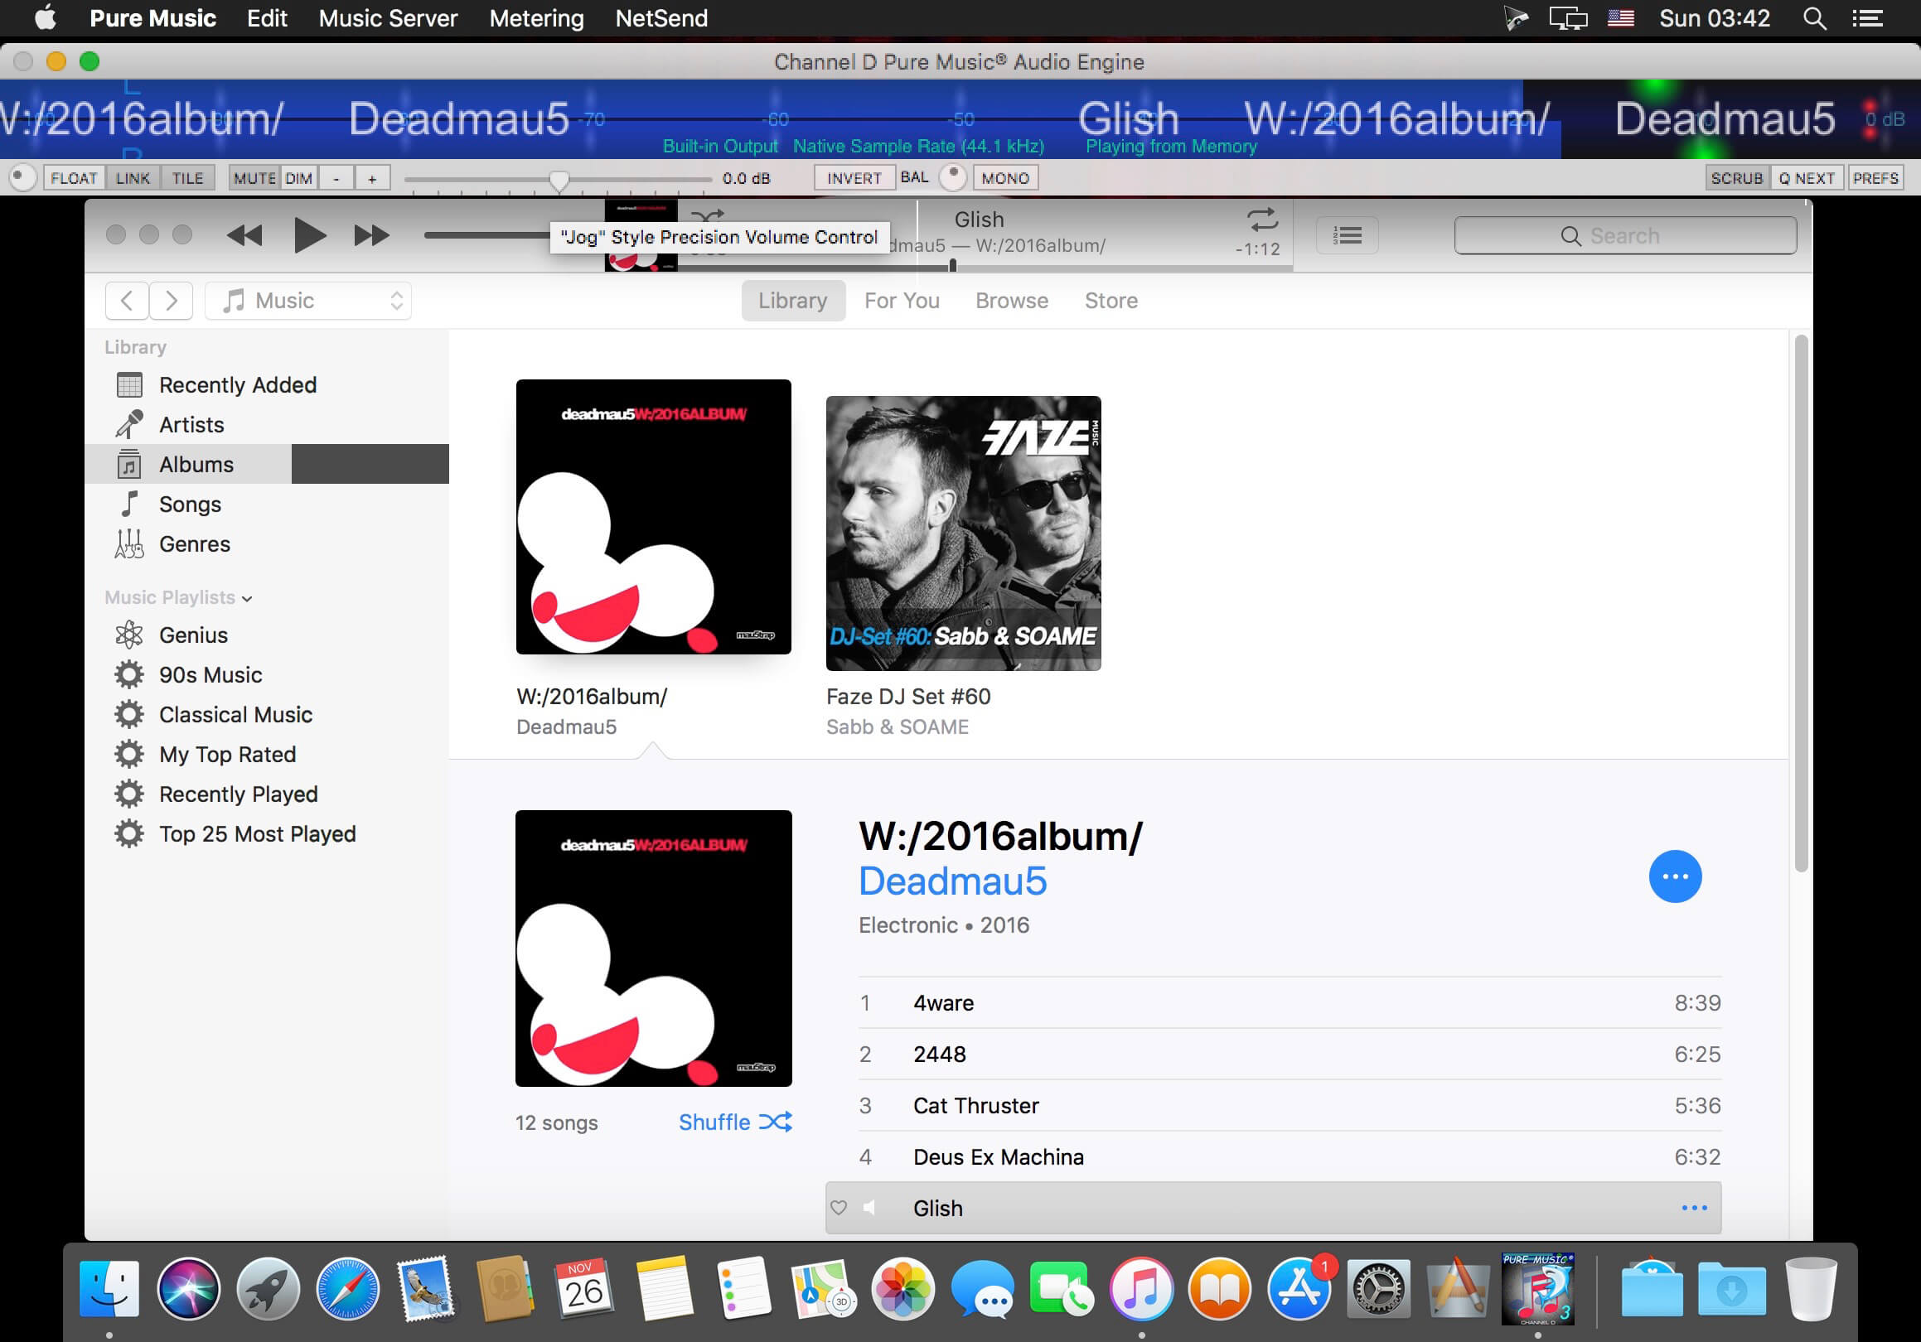Image resolution: width=1921 pixels, height=1342 pixels.
Task: Switch to the Store tab
Action: pyautogui.click(x=1111, y=301)
